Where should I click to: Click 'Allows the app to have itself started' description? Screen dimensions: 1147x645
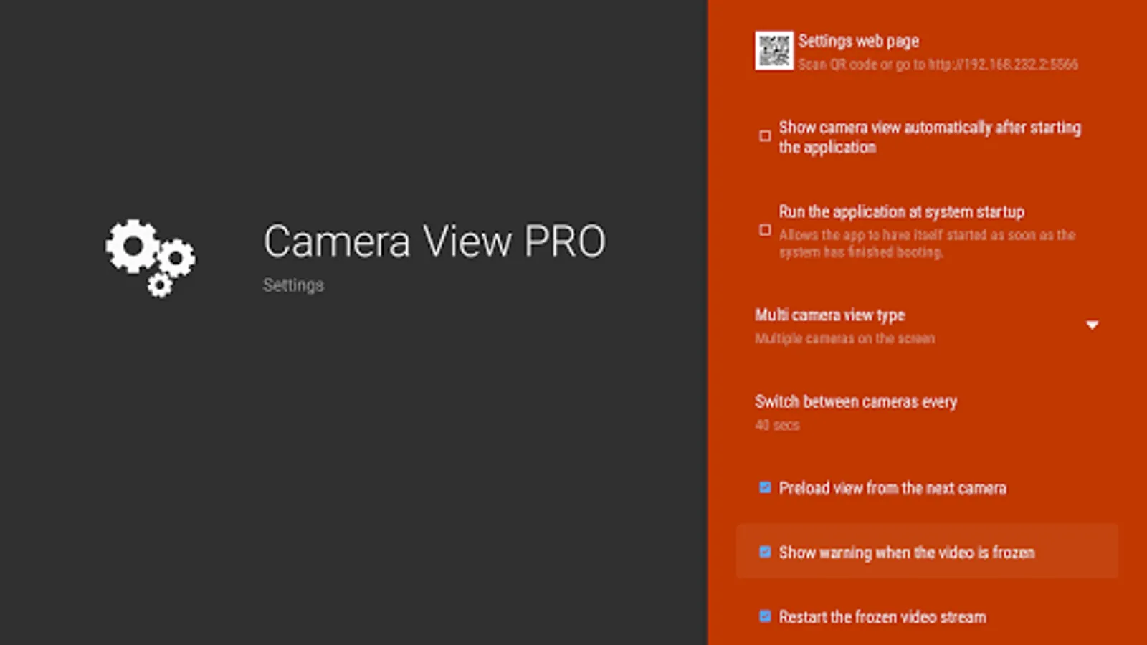(927, 244)
